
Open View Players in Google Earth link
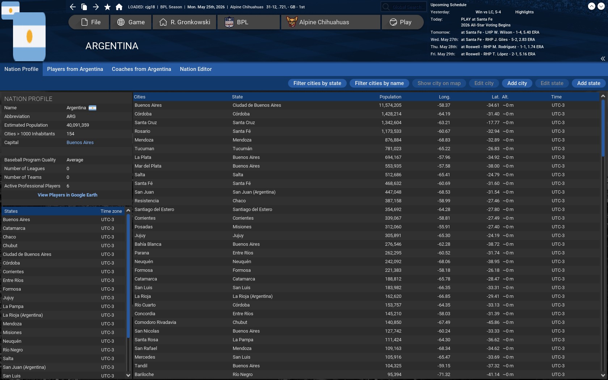(67, 195)
